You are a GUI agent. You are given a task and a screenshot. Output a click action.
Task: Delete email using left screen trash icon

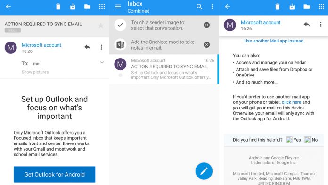[58, 7]
